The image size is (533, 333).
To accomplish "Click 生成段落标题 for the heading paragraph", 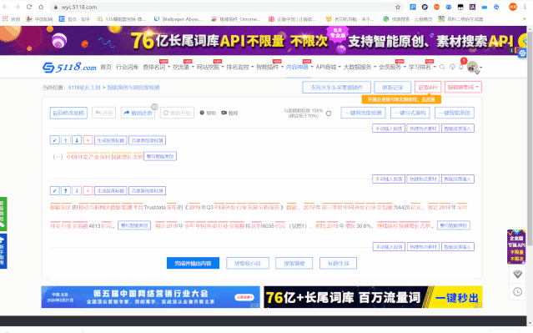I will tap(110, 140).
